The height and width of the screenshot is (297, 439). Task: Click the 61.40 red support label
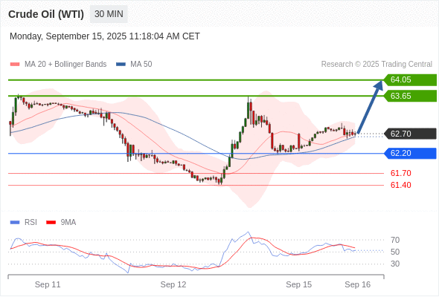[400, 185]
